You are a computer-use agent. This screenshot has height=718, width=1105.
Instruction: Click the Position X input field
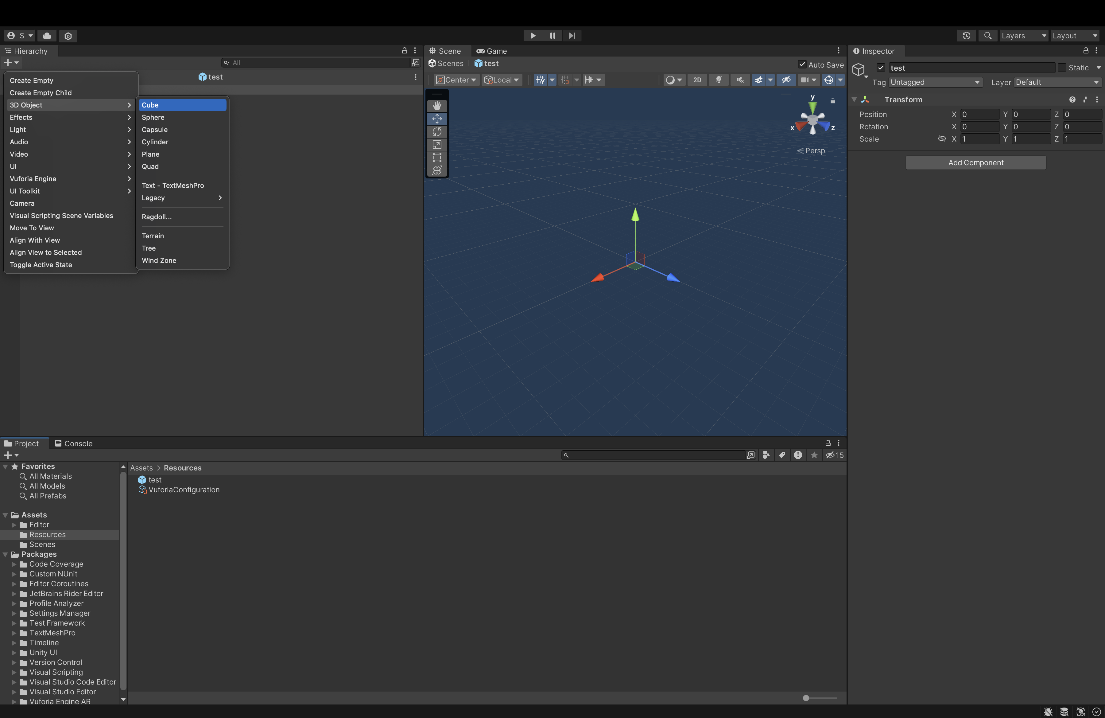click(x=980, y=114)
